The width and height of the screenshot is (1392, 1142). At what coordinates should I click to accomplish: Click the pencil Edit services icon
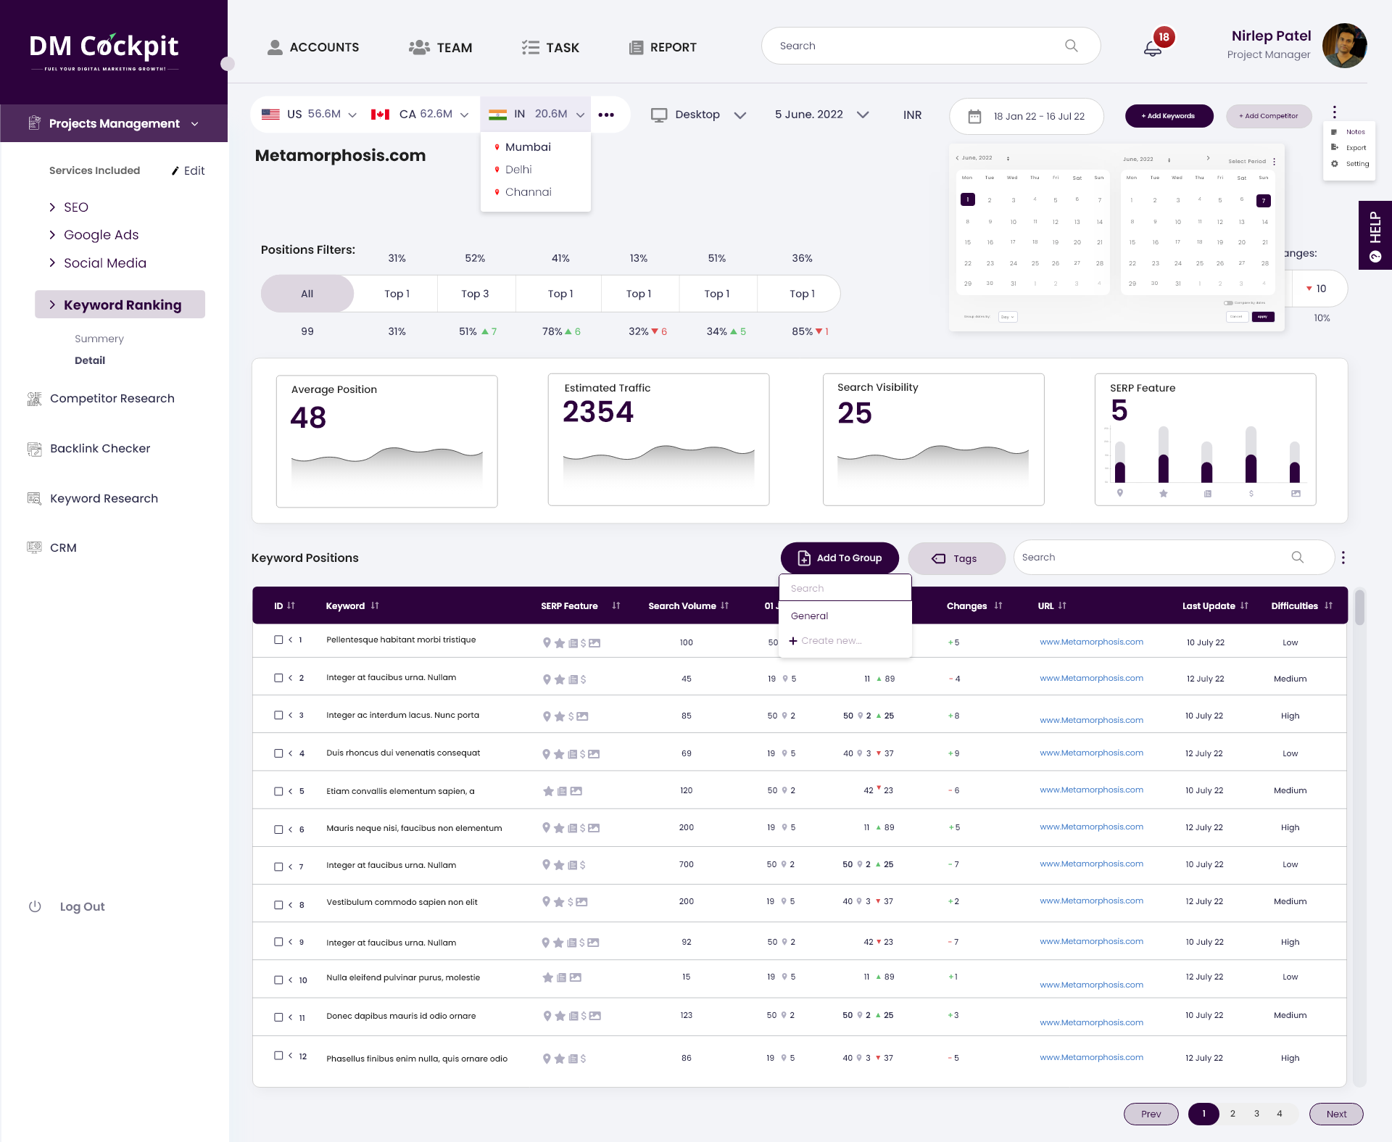pyautogui.click(x=175, y=171)
